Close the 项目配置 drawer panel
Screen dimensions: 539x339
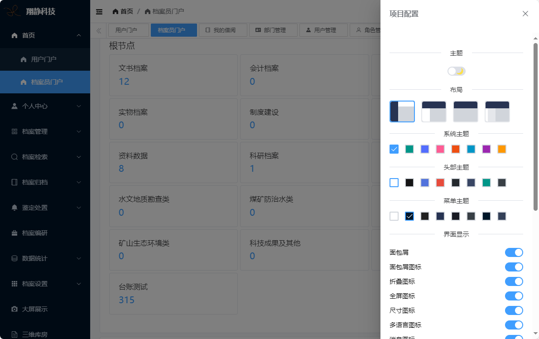(525, 14)
